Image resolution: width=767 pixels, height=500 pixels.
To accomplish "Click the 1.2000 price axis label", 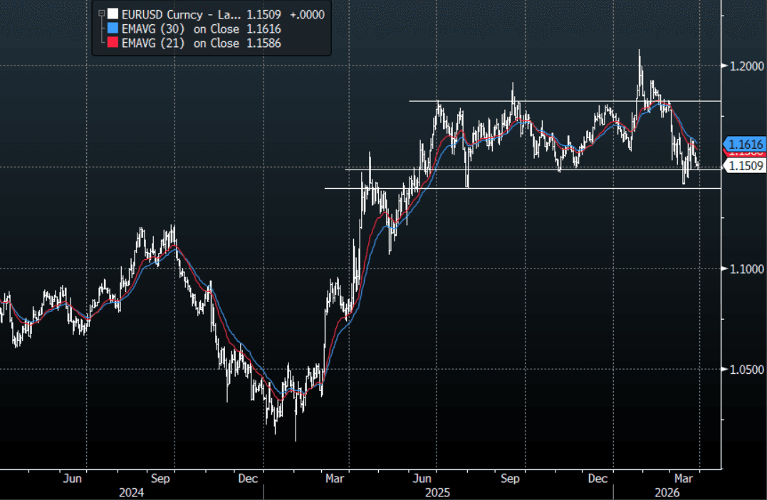I will [x=745, y=66].
